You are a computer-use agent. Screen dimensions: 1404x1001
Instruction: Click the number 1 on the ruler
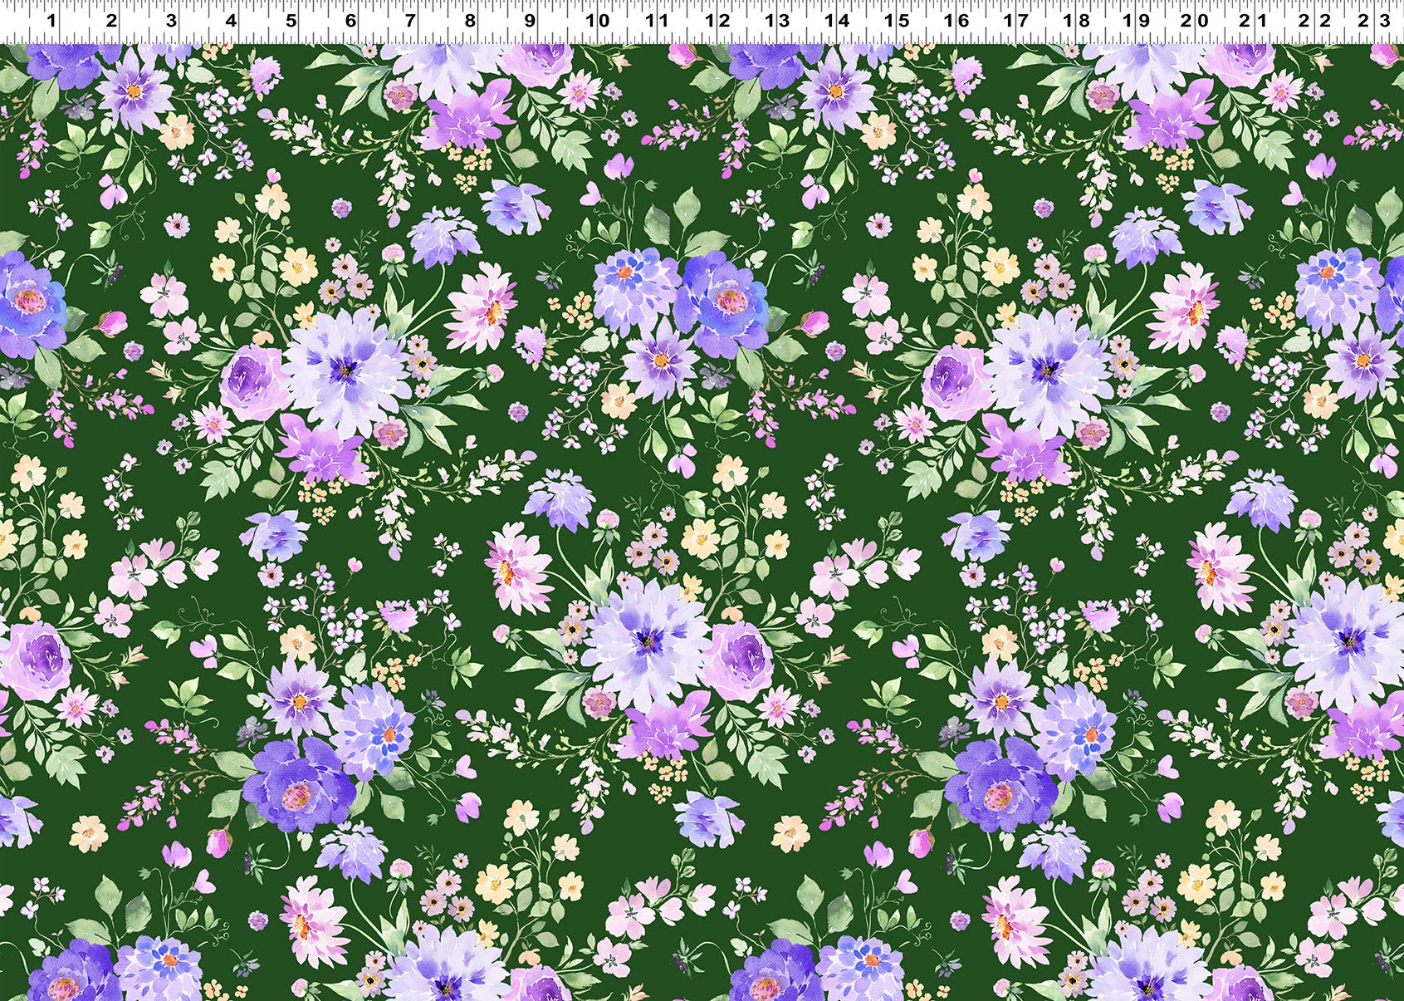click(52, 22)
